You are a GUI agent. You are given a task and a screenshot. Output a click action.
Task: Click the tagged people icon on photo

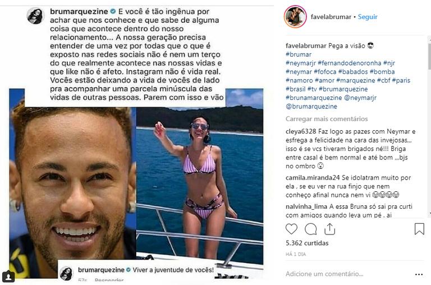coord(8,276)
